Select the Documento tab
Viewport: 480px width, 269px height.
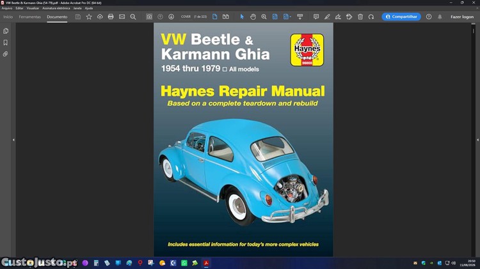click(57, 17)
